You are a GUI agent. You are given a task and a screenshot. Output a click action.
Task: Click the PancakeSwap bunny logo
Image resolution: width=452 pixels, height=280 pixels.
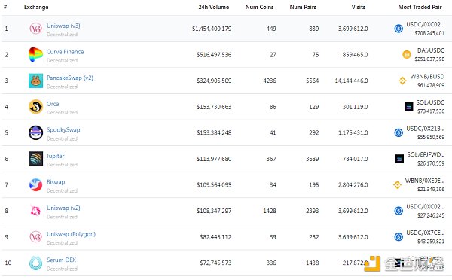(x=35, y=81)
